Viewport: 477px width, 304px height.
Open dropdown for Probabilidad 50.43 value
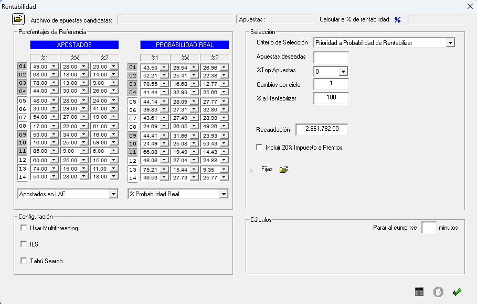(224, 143)
